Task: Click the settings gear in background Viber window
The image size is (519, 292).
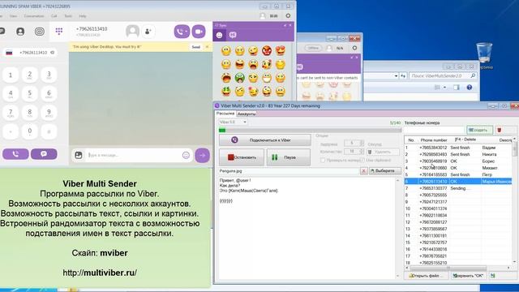Action: (x=354, y=48)
